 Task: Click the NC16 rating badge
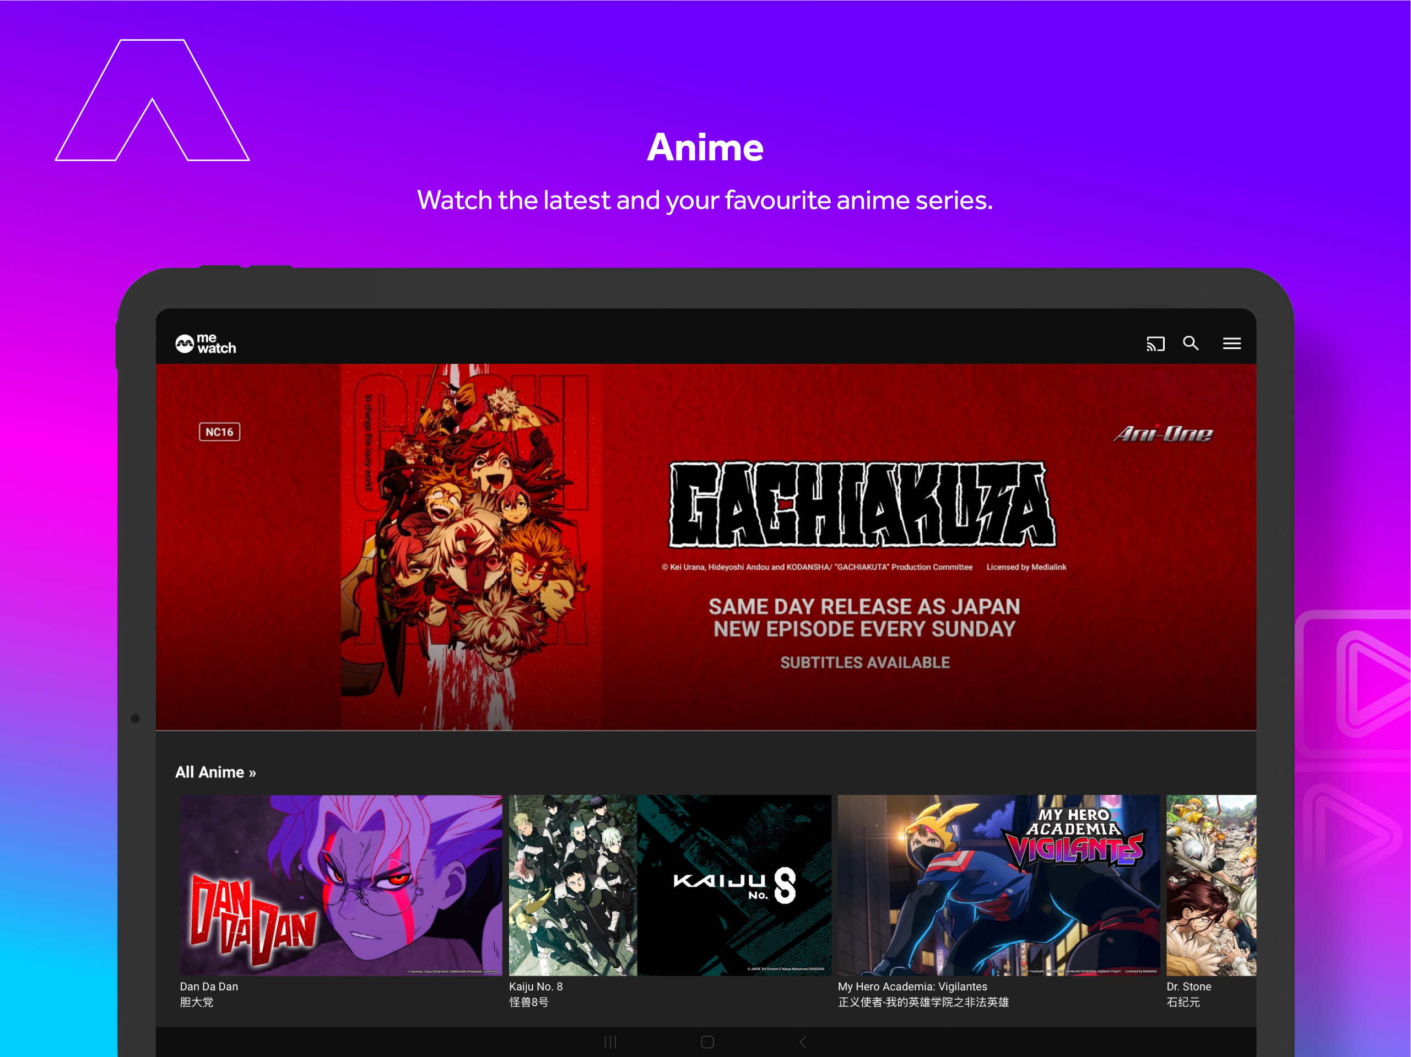tap(219, 432)
